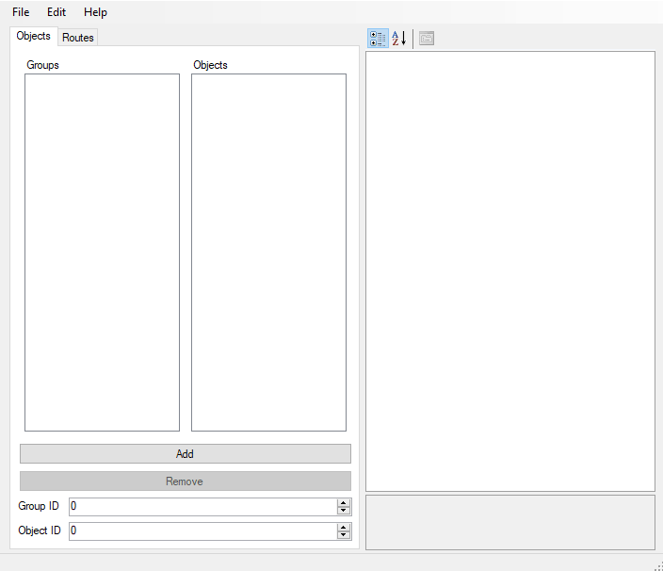Open the Help menu
This screenshot has width=663, height=571.
click(95, 12)
